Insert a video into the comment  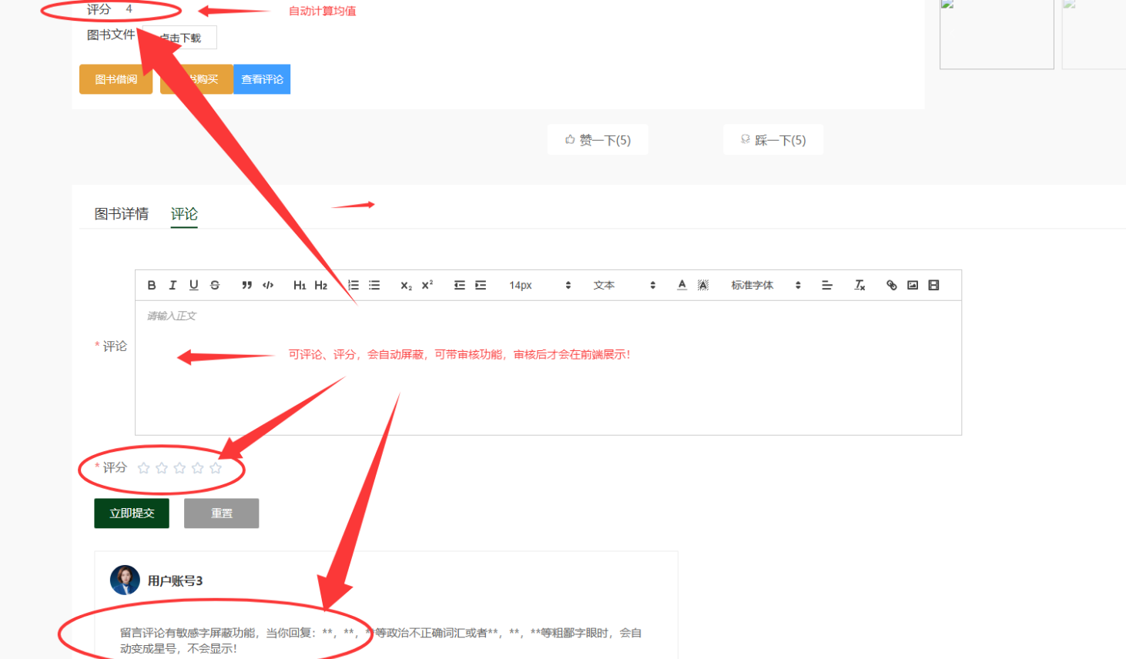pyautogui.click(x=933, y=285)
